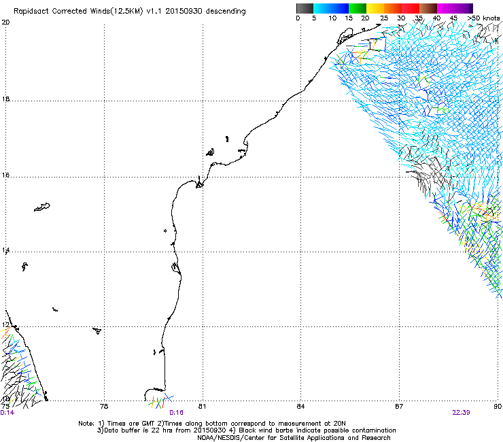The width and height of the screenshot is (503, 442).
Task: Click the longitude label '87'
Action: click(399, 407)
